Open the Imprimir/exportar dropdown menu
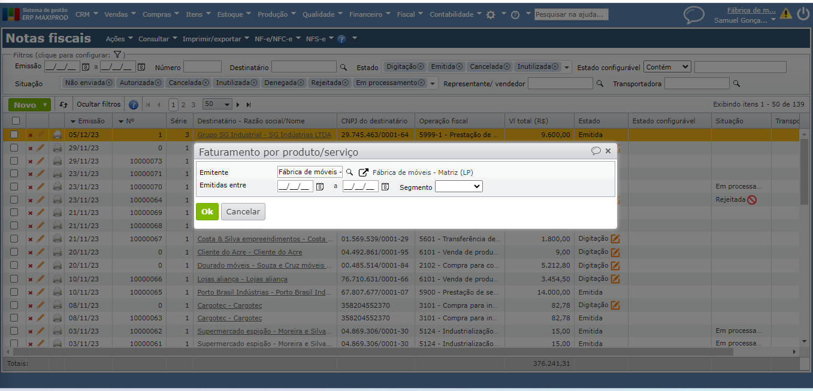 (216, 39)
